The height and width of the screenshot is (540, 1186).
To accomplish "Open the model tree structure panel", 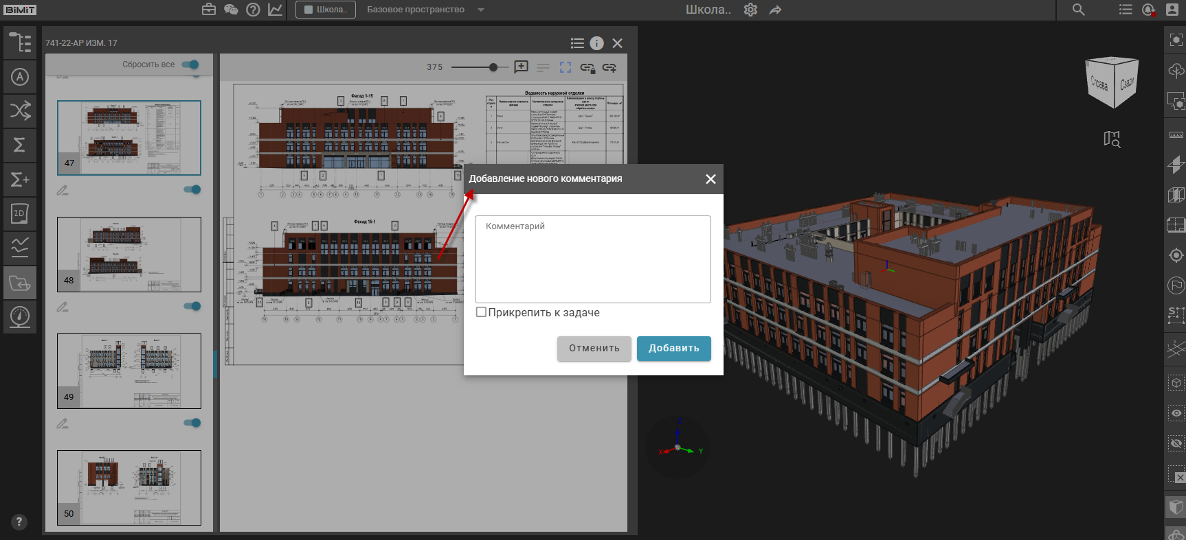I will pos(20,43).
